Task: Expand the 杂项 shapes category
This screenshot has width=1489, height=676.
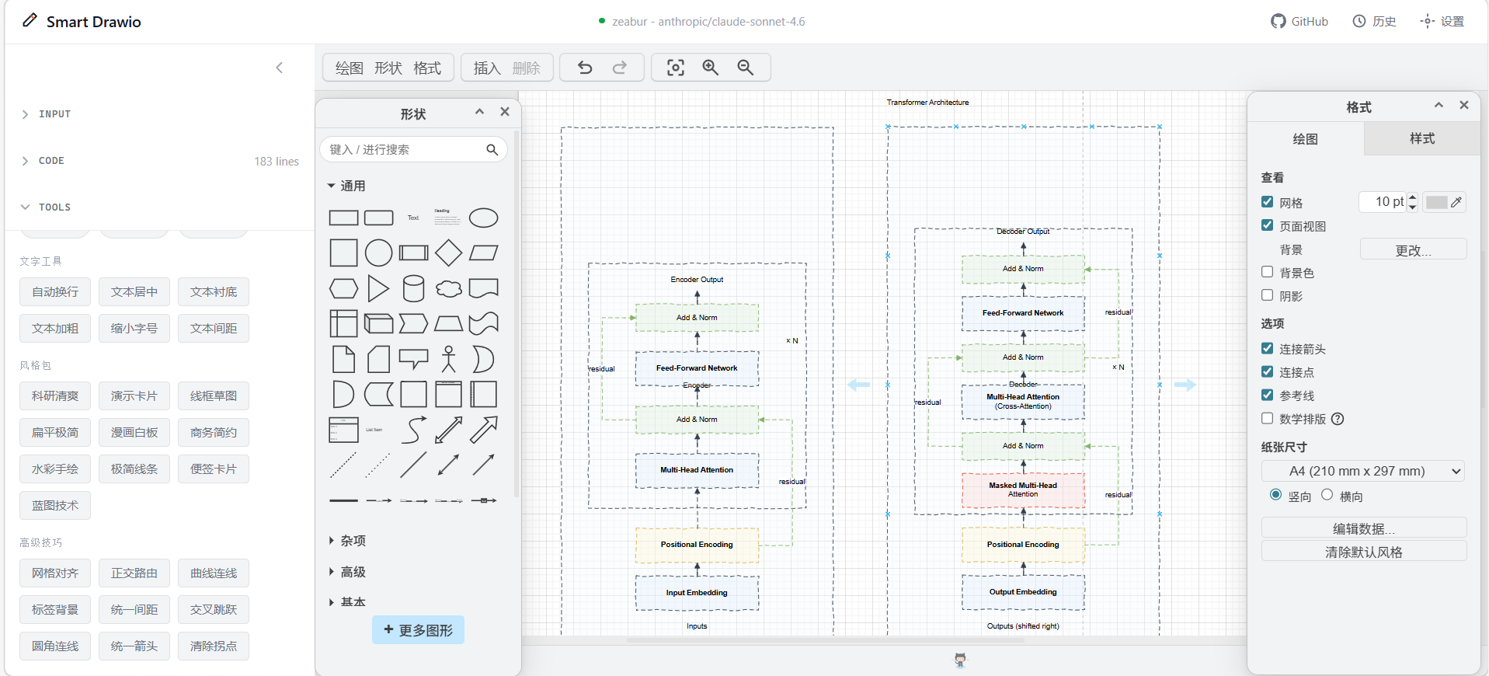Action: (x=346, y=541)
